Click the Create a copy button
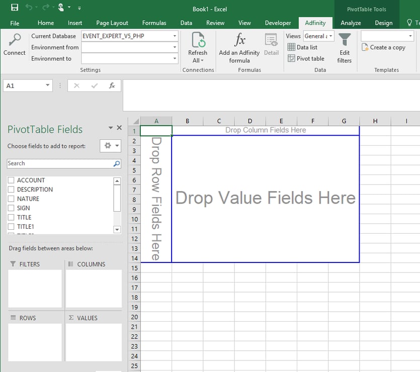 [x=383, y=47]
